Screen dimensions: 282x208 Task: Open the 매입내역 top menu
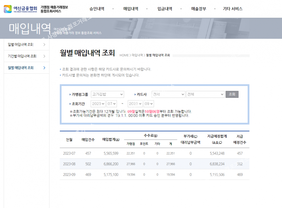[131, 9]
